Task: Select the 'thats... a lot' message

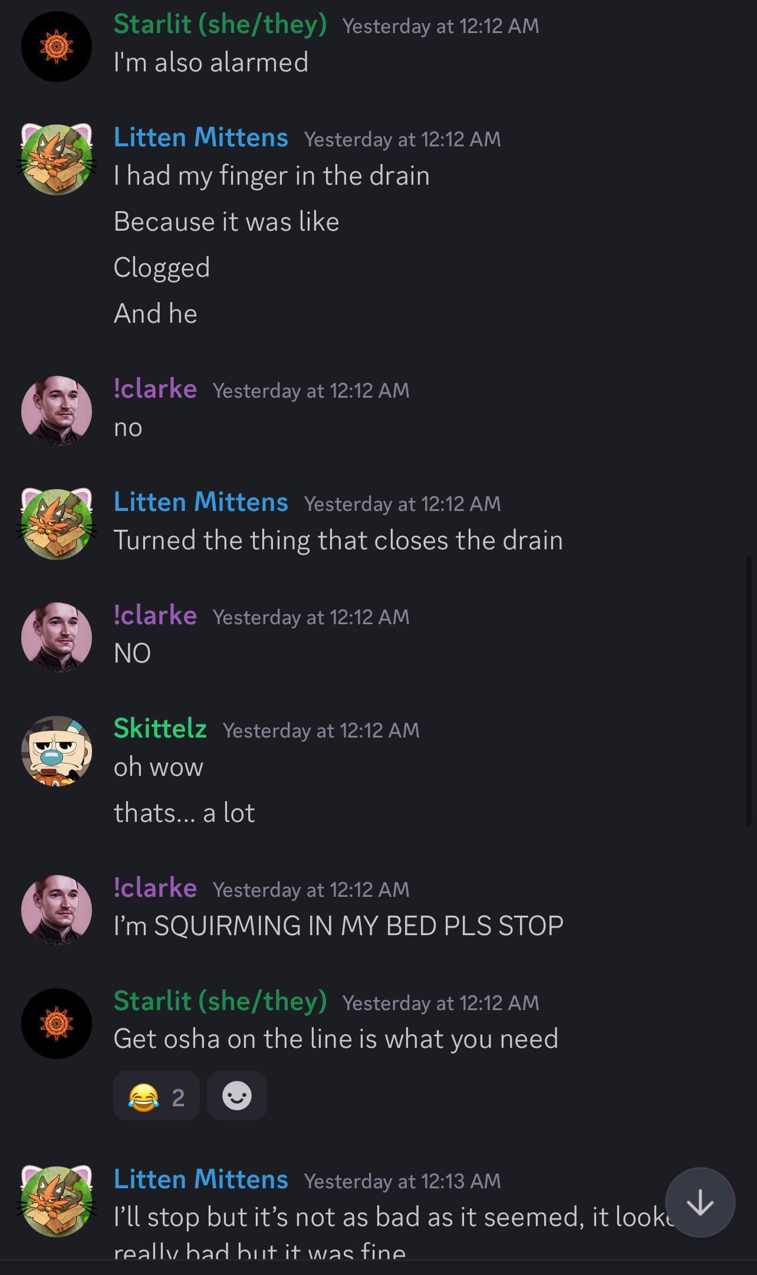Action: [x=184, y=813]
